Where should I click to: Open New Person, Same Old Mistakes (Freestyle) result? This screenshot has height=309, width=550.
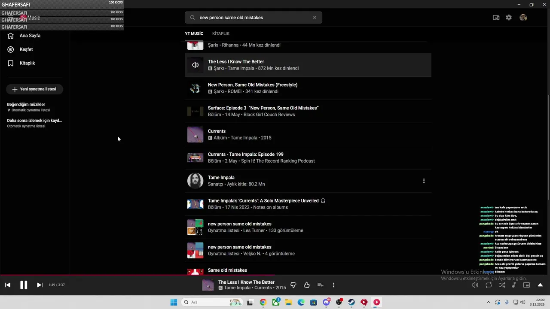pos(308,88)
